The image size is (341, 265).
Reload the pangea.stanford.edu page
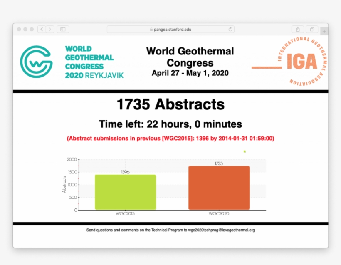coord(230,29)
